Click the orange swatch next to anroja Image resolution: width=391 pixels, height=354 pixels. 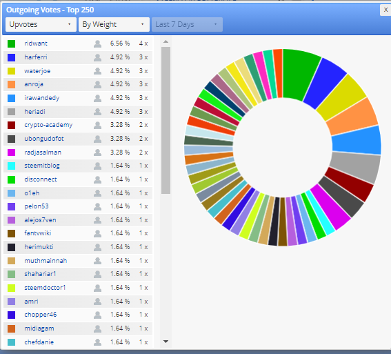click(11, 84)
